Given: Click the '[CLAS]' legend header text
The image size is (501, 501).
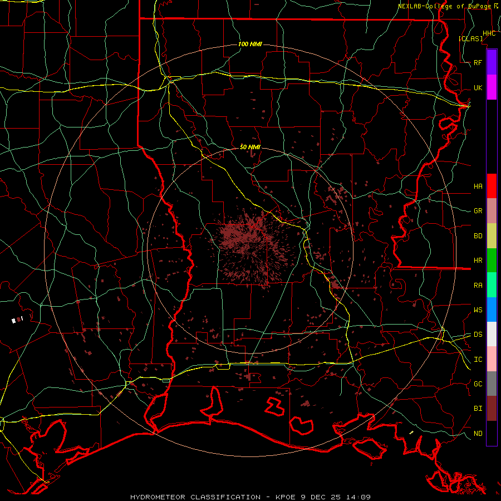Looking at the screenshot, I should [470, 38].
